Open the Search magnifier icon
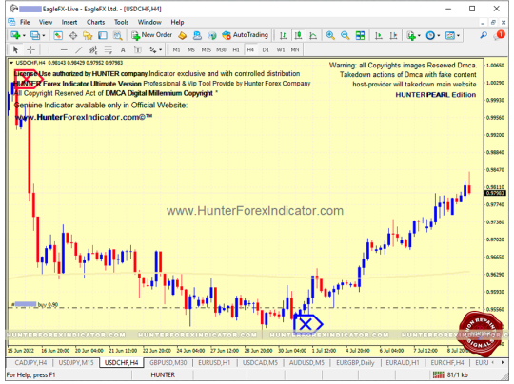514x384 pixels. pos(484,35)
